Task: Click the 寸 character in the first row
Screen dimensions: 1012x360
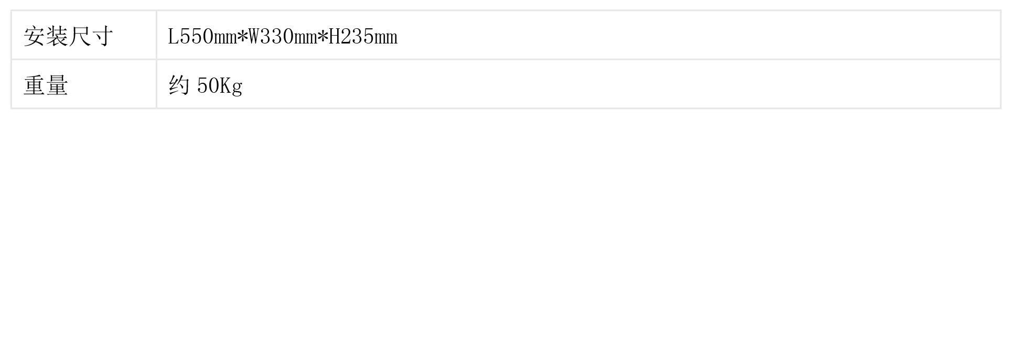Action: (x=103, y=37)
